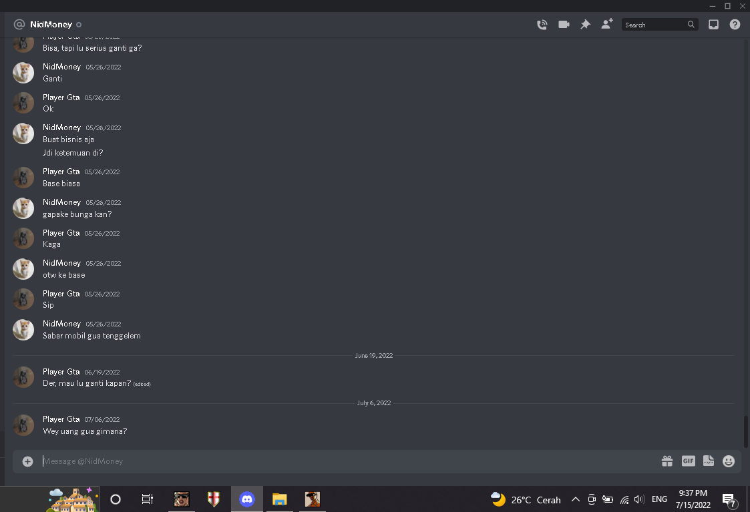
Task: Open the shield app in taskbar
Action: click(x=214, y=499)
